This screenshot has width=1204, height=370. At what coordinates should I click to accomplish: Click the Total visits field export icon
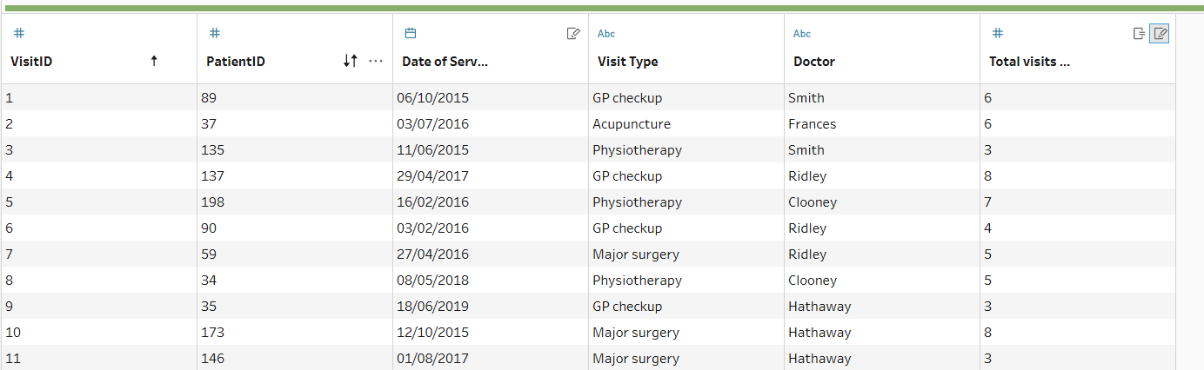tap(1139, 34)
